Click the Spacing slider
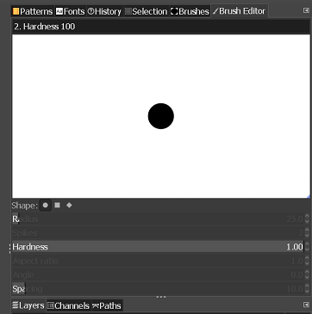Viewport: 312px width, 314px height. [158, 289]
